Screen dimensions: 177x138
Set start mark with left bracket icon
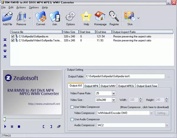[44, 127]
